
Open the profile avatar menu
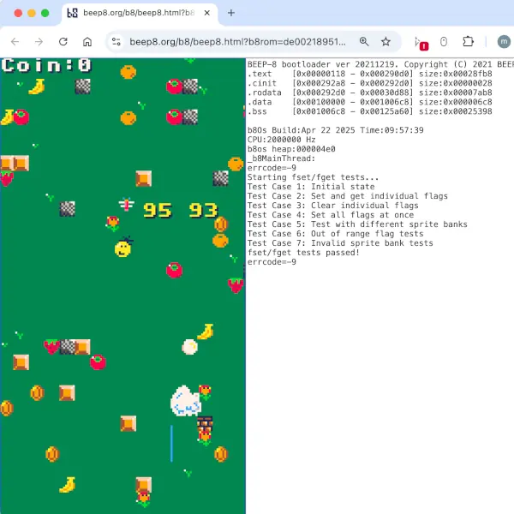tap(503, 41)
